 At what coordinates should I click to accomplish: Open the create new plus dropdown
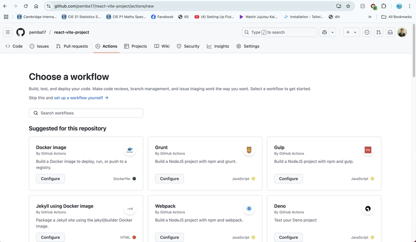[x=351, y=32]
